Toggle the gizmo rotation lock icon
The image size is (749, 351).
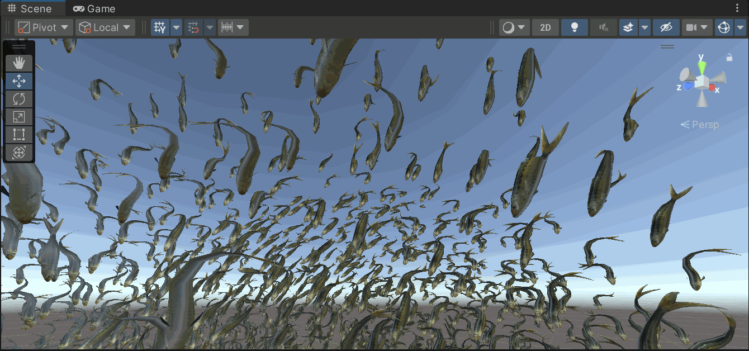(x=729, y=57)
